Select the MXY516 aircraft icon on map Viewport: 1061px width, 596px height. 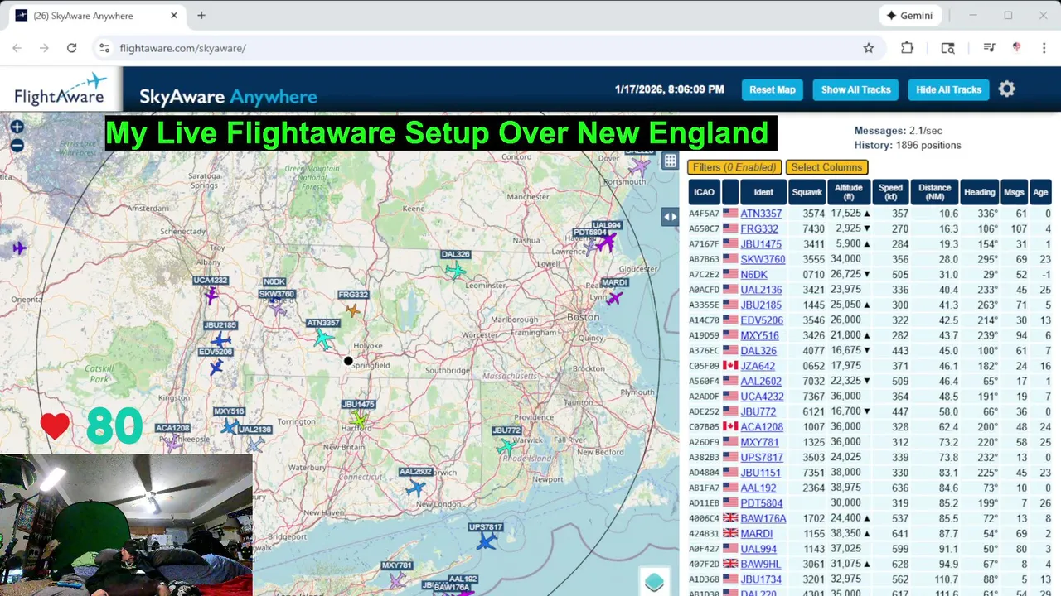click(x=229, y=426)
